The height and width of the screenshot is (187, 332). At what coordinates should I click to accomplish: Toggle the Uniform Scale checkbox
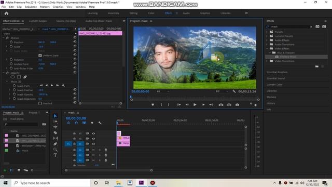coord(40,56)
